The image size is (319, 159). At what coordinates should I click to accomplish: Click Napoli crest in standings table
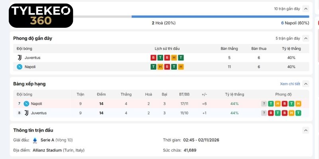(x=26, y=104)
